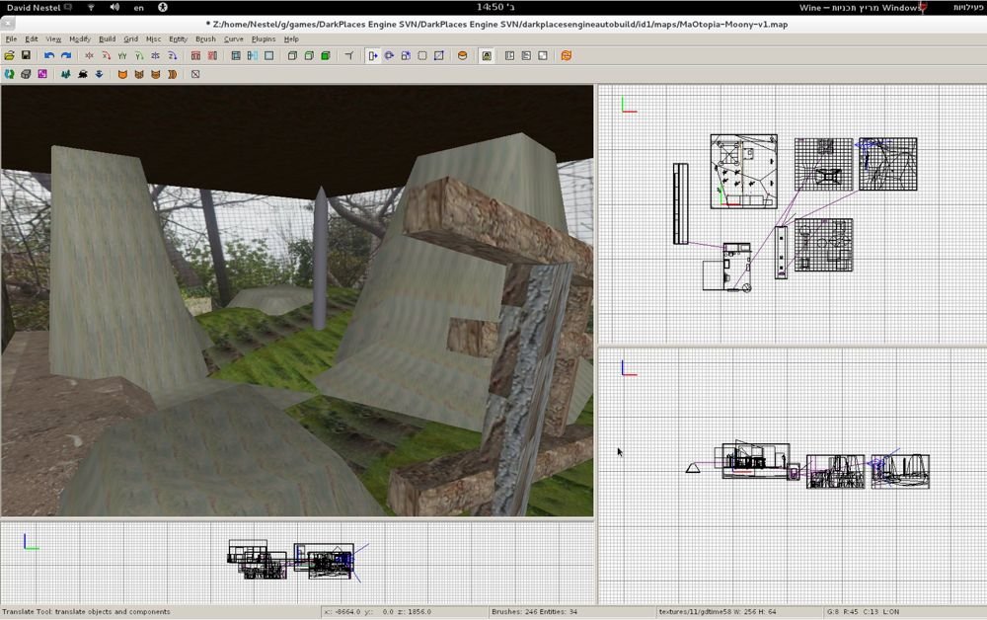Click the green-blue circular arrows plugin icon
Screen dimensions: 987x620
[10, 74]
